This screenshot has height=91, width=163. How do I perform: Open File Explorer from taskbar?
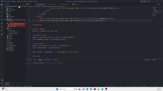[x=99, y=89]
